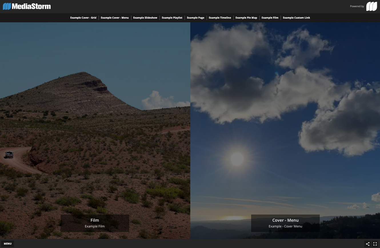Click the white MediaStorm wordmark
380x248 pixels.
tap(30, 6)
